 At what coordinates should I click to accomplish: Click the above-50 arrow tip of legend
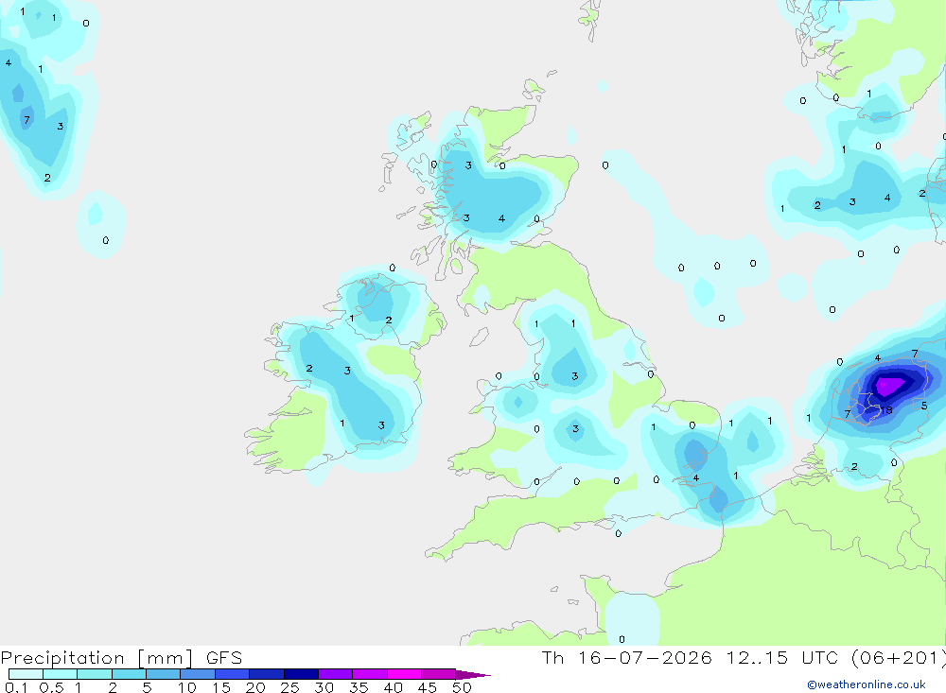[473, 674]
